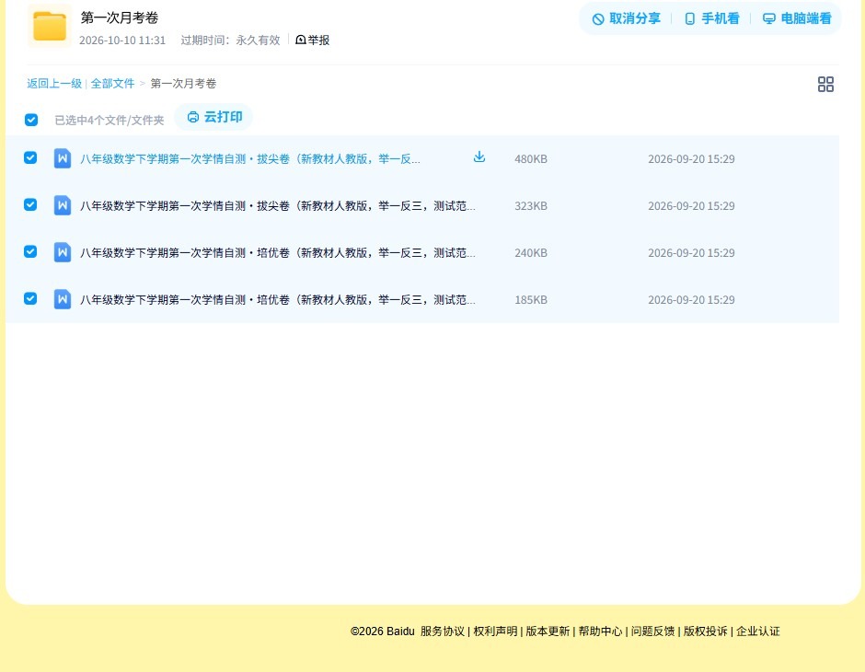Report this share via 举报
The height and width of the screenshot is (672, 865).
[313, 41]
